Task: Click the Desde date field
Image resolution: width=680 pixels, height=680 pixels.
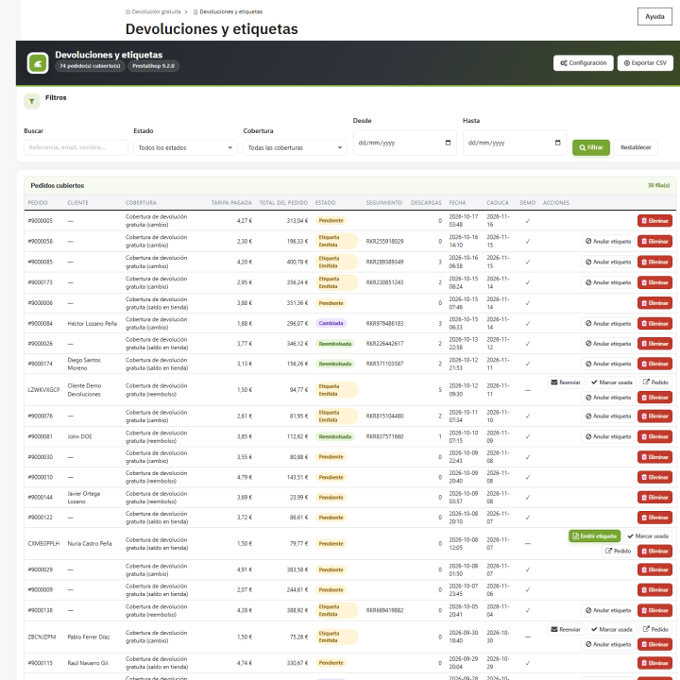Action: tap(404, 143)
